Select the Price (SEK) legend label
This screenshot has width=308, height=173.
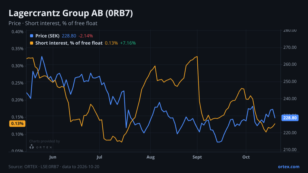pos(47,36)
